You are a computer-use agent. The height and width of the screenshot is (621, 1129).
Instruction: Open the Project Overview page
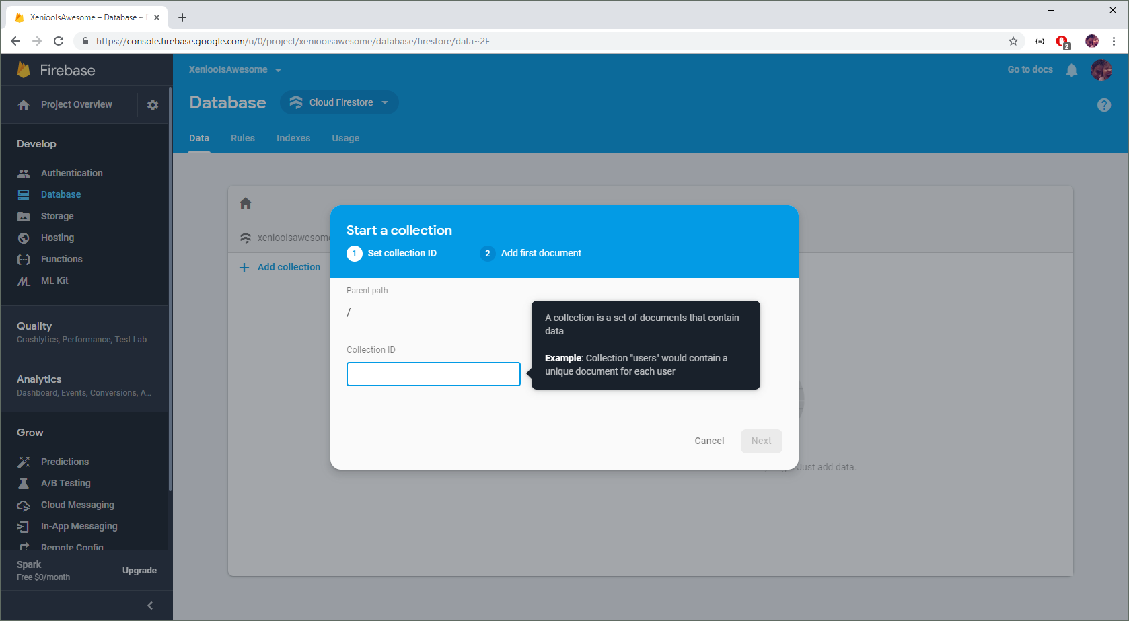pos(77,104)
